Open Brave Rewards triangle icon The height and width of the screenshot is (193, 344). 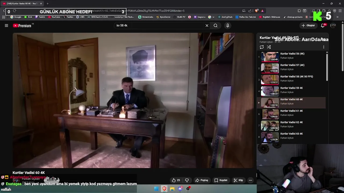262,11
